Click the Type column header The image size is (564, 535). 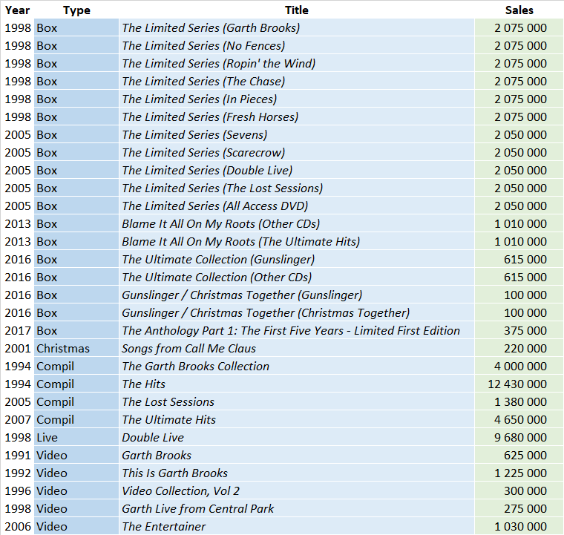(x=76, y=10)
